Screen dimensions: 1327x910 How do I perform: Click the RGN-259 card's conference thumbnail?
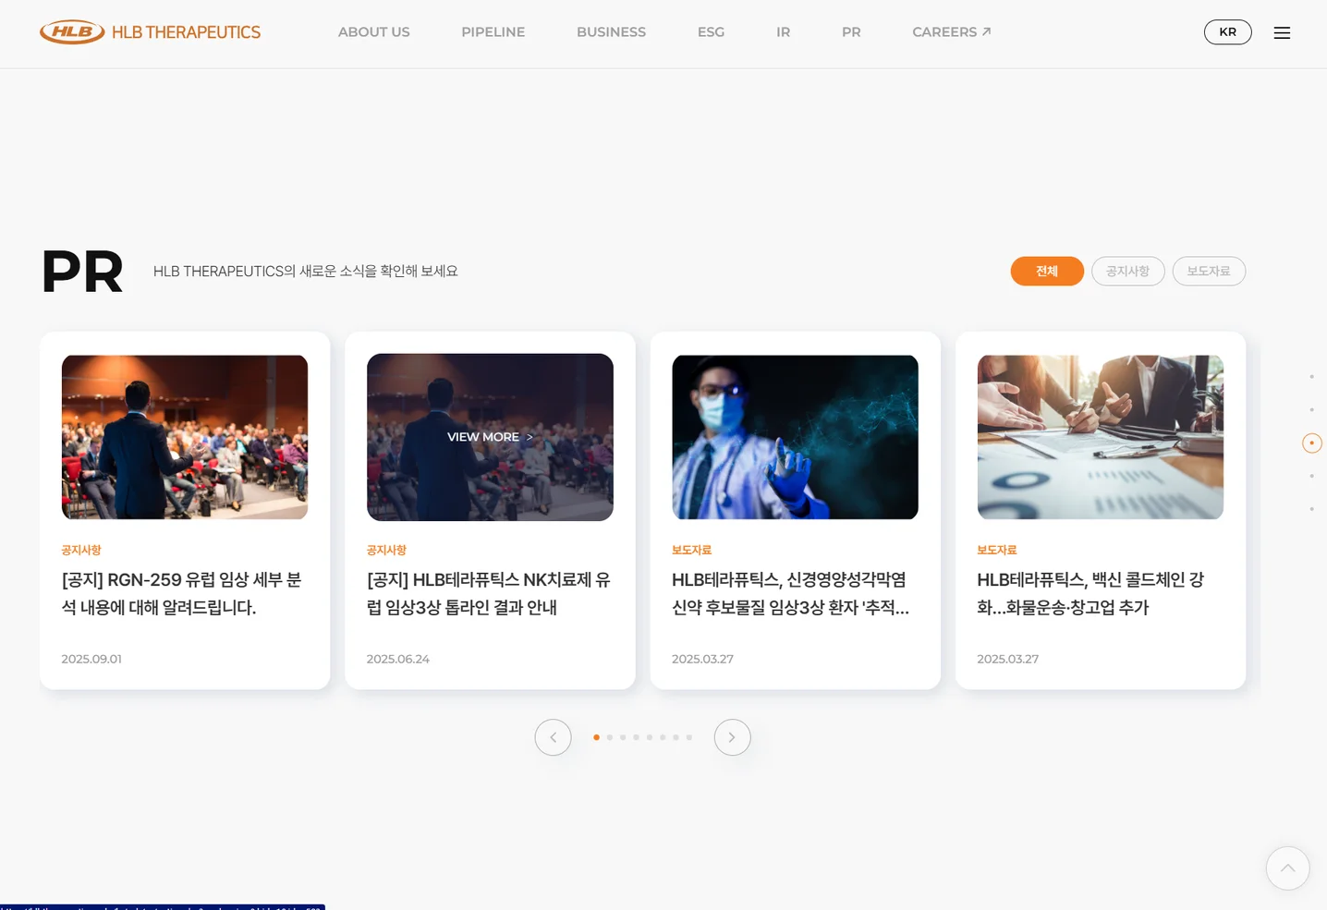coord(185,437)
